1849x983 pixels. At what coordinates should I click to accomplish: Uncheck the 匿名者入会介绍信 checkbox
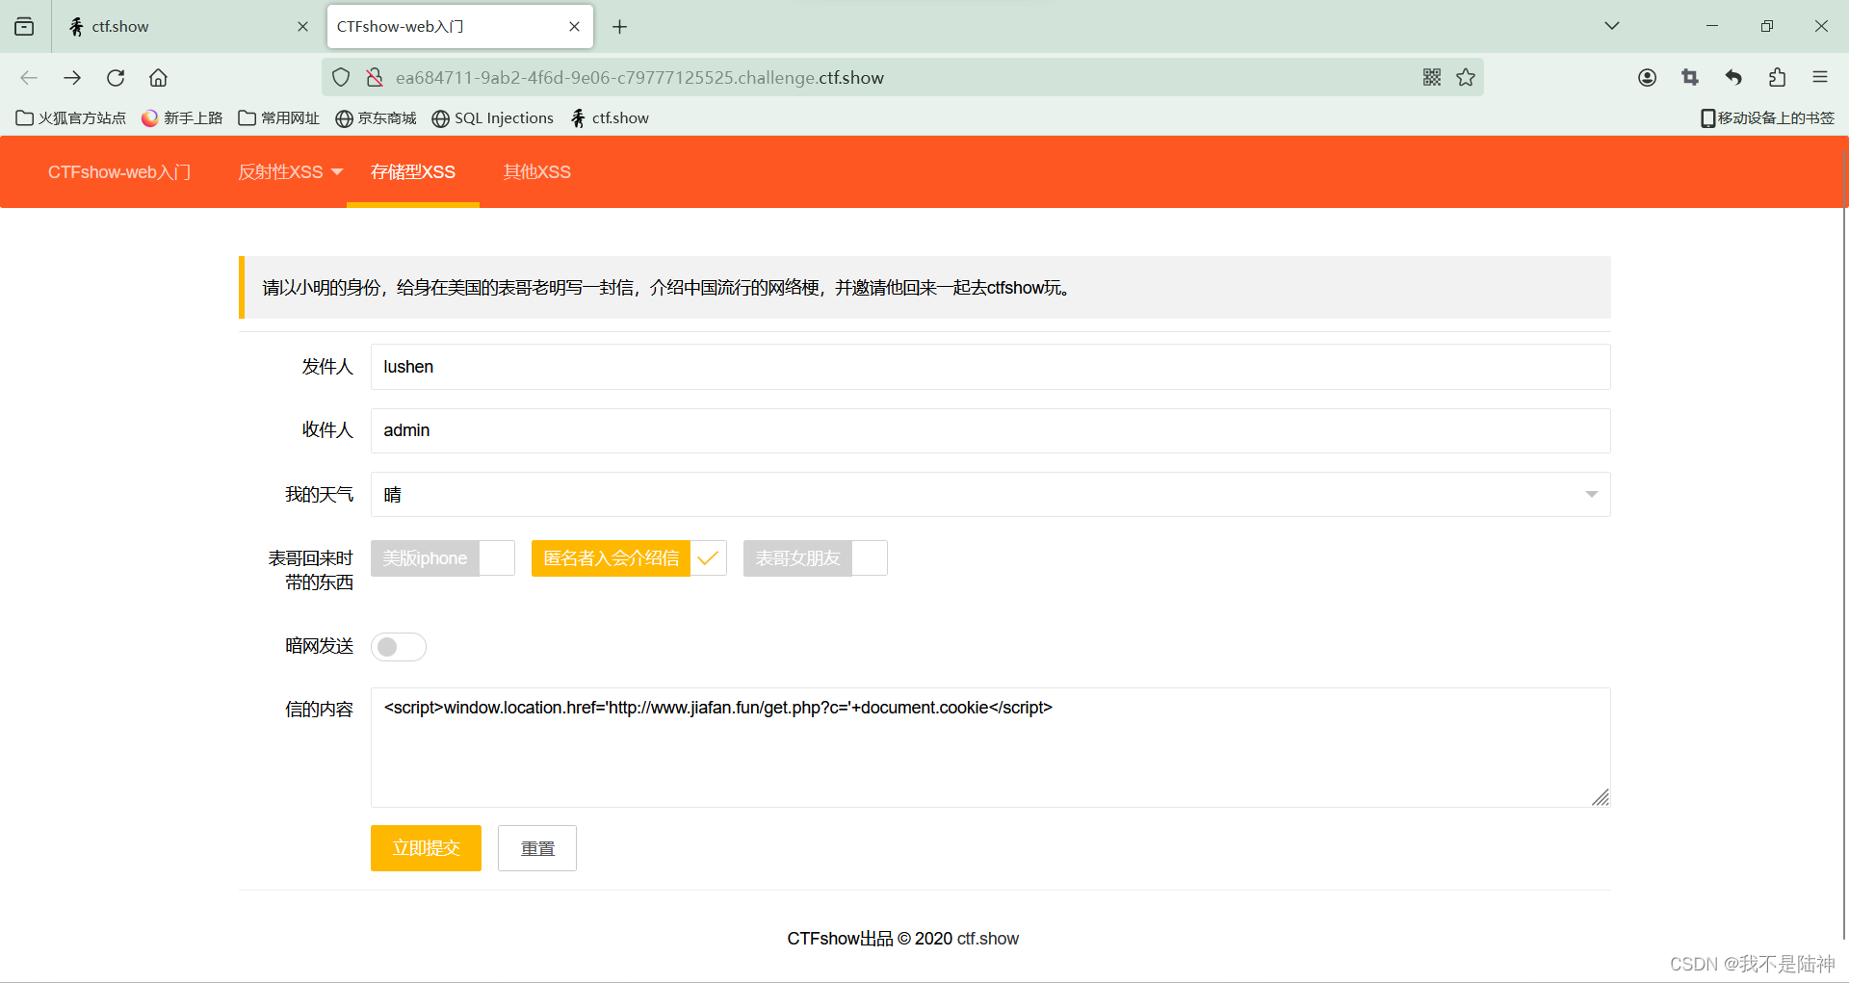(629, 558)
